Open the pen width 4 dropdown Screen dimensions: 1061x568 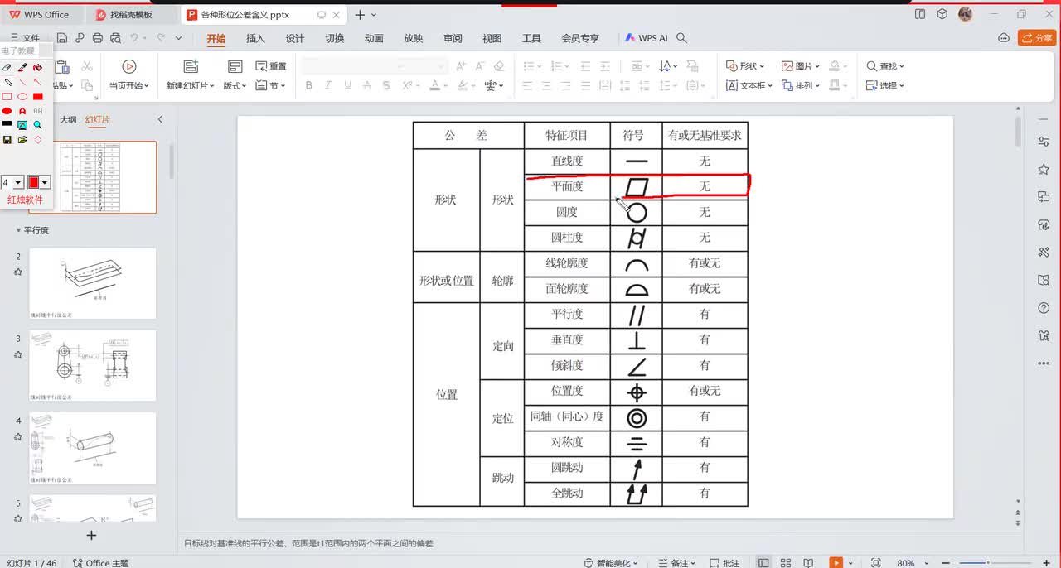coord(18,182)
